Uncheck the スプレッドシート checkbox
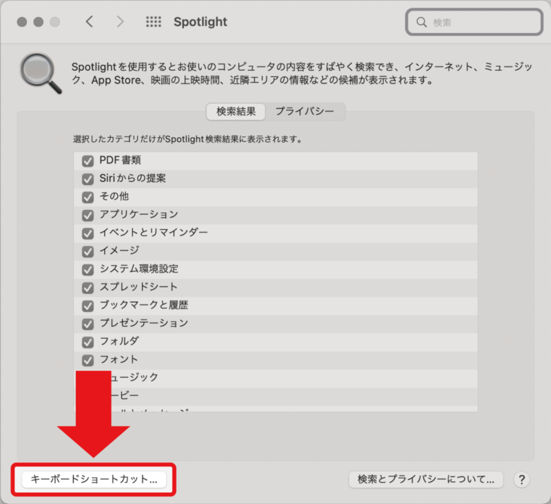The width and height of the screenshot is (551, 504). [87, 288]
